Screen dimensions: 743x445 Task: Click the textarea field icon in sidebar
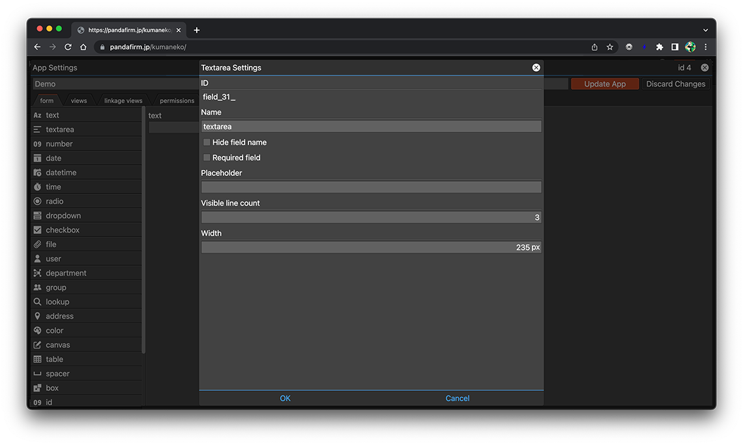[x=37, y=130]
